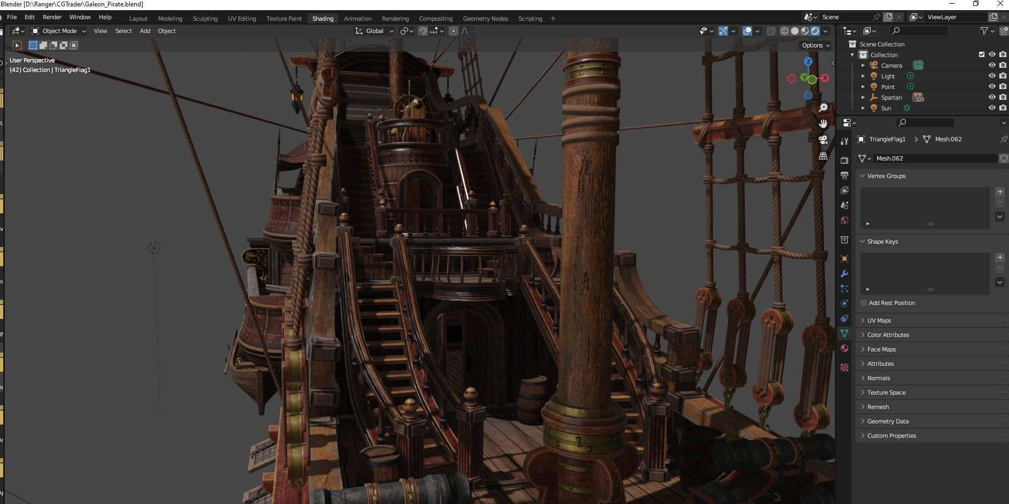Open the Object properties tab

tap(844, 259)
